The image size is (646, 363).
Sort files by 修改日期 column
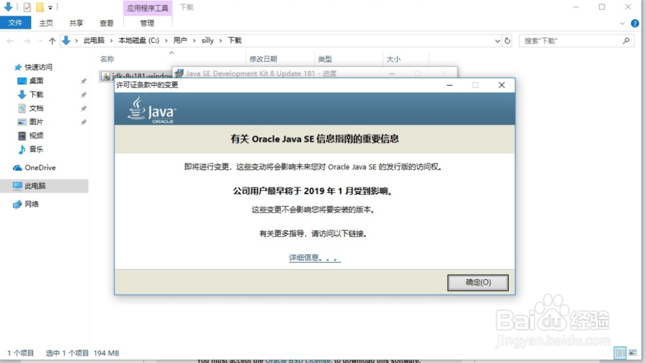(x=264, y=59)
